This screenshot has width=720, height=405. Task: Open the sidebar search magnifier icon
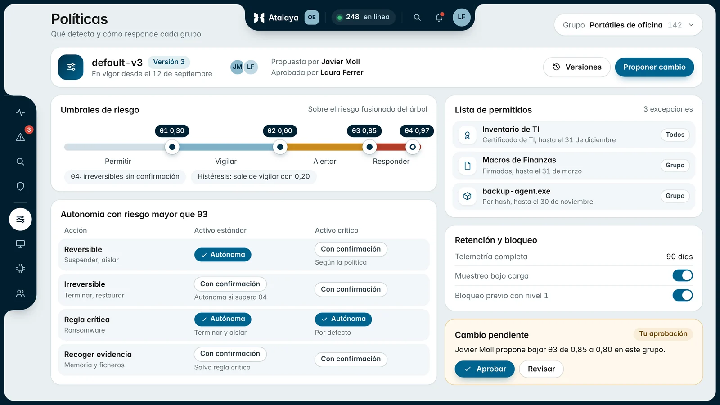20,162
